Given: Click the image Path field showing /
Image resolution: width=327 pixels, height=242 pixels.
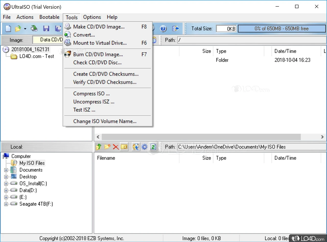Looking at the screenshot, I should coord(251,40).
